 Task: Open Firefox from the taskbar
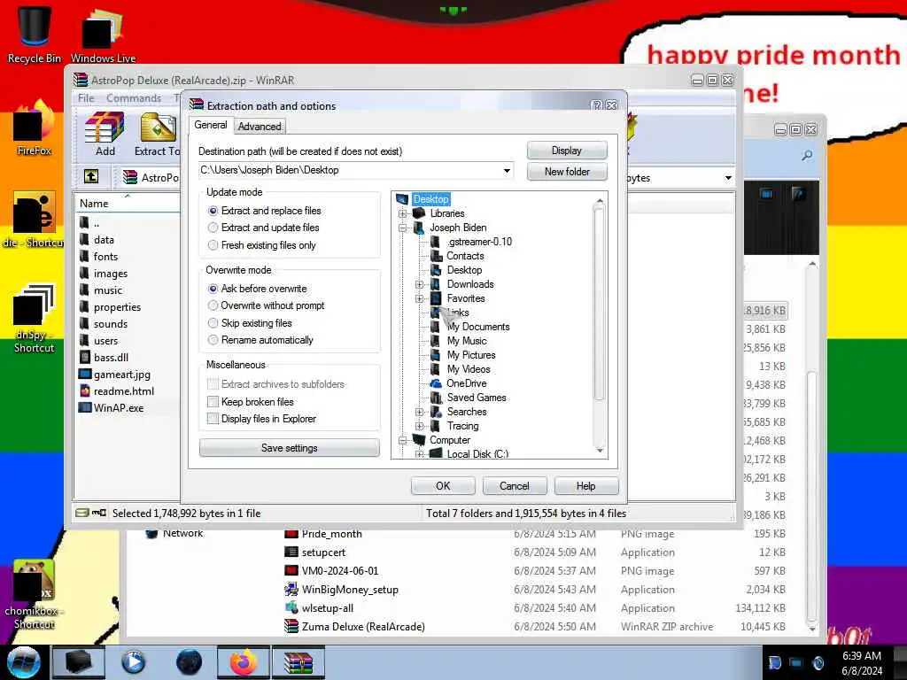[244, 662]
